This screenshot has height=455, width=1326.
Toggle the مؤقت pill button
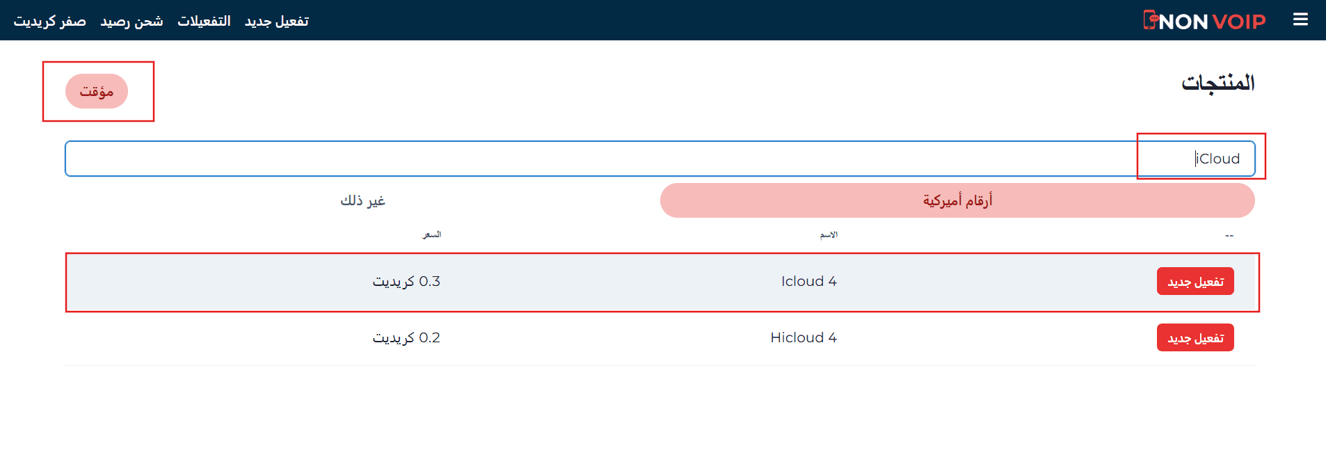(97, 91)
